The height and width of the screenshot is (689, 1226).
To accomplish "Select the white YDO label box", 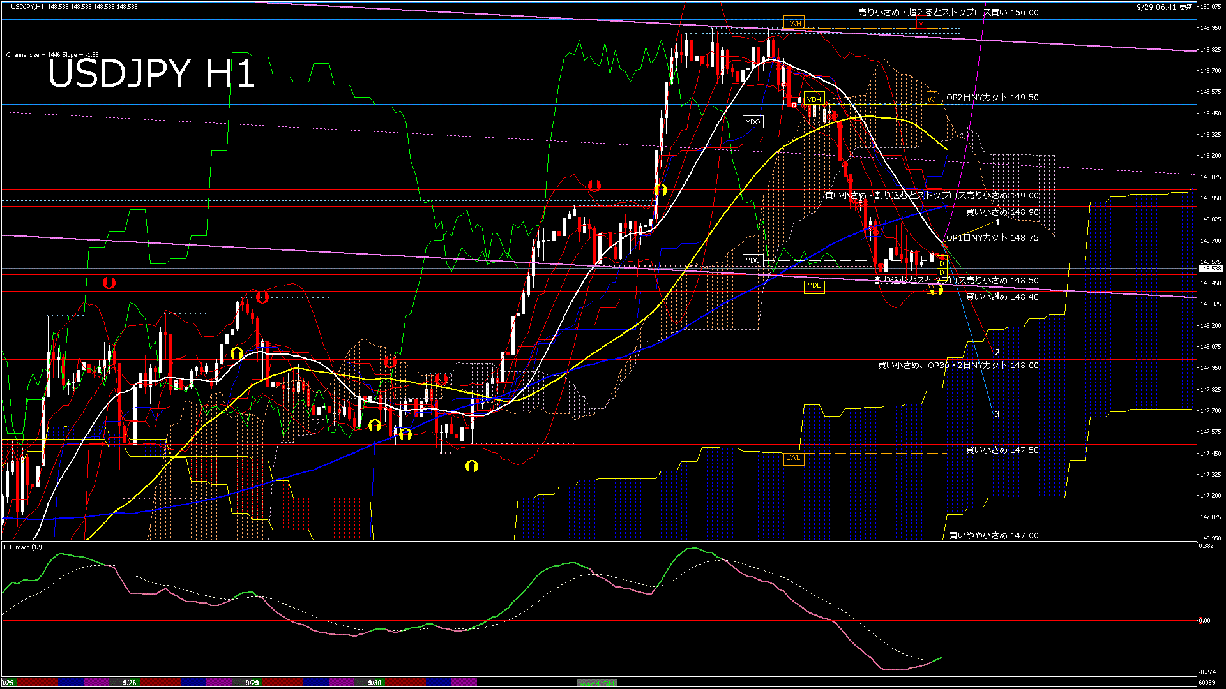I will point(753,122).
